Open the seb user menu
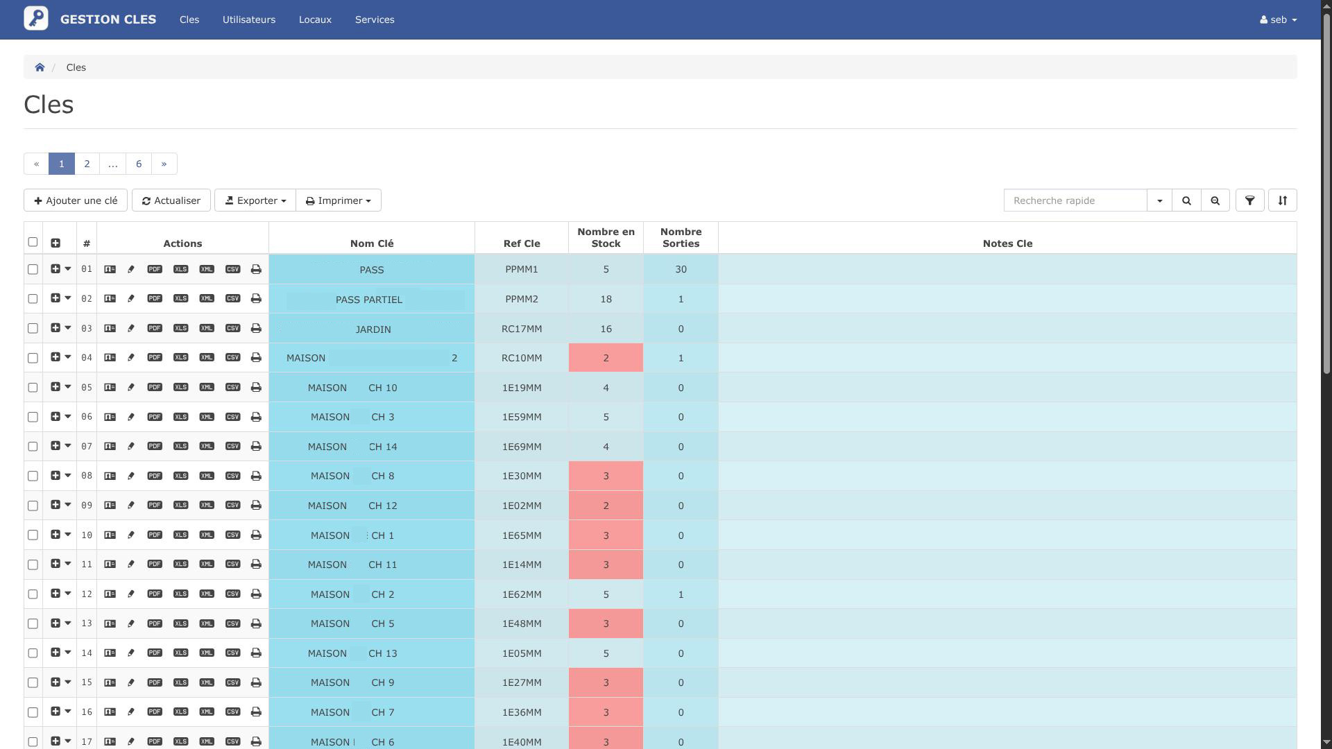This screenshot has height=749, width=1332. point(1278,19)
